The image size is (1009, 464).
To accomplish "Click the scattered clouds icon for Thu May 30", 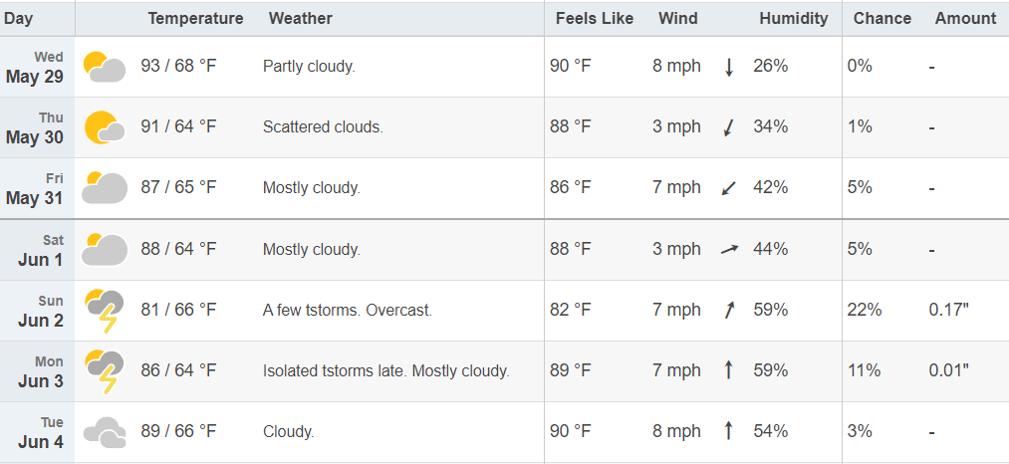I will tap(105, 127).
